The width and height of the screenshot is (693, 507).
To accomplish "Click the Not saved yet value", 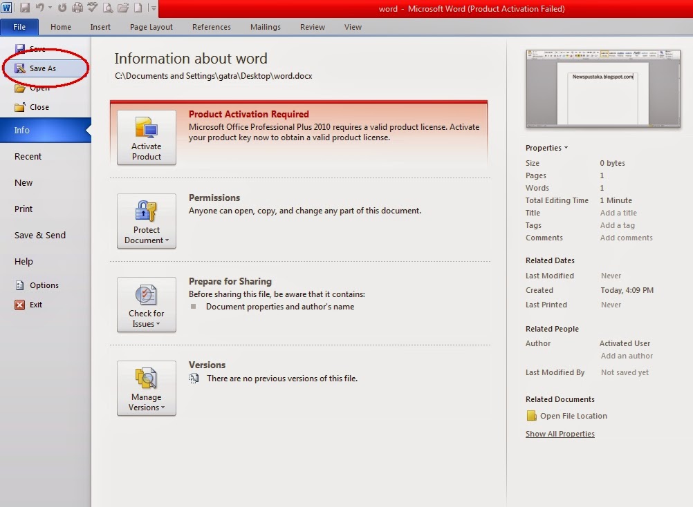I will [x=625, y=372].
